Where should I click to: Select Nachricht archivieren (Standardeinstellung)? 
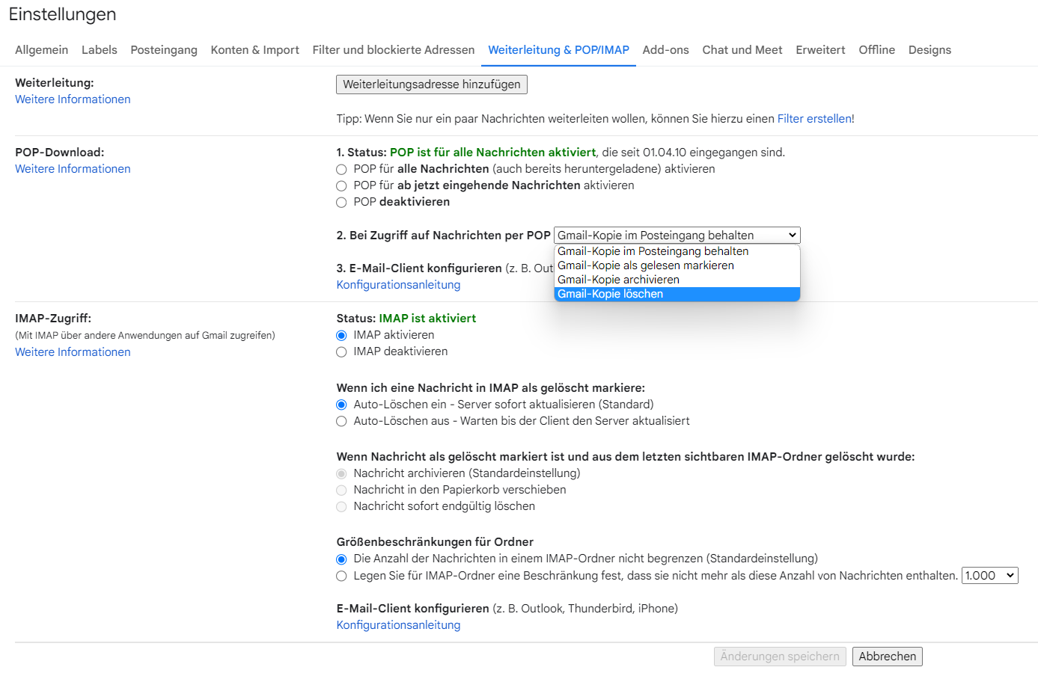[341, 474]
